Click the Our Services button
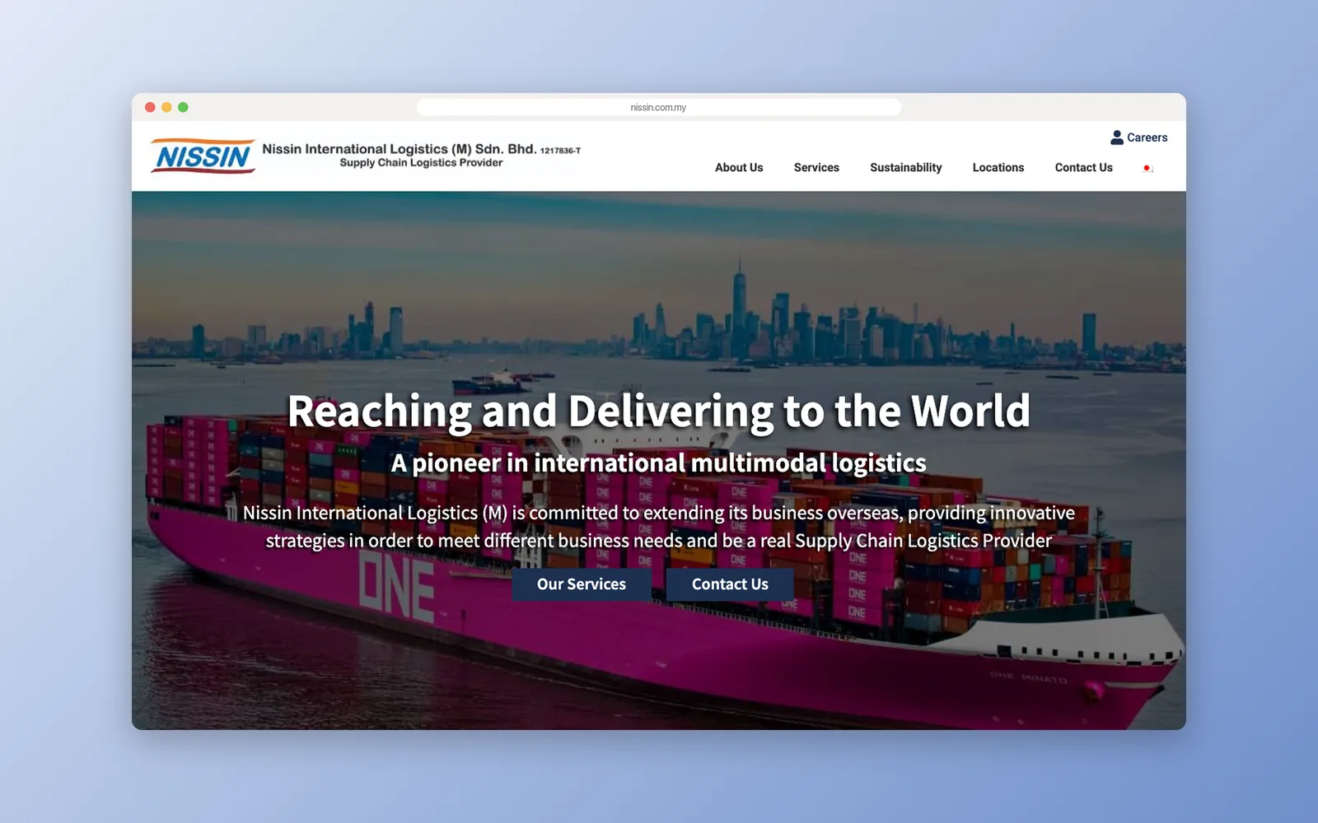The image size is (1318, 823). pos(582,584)
